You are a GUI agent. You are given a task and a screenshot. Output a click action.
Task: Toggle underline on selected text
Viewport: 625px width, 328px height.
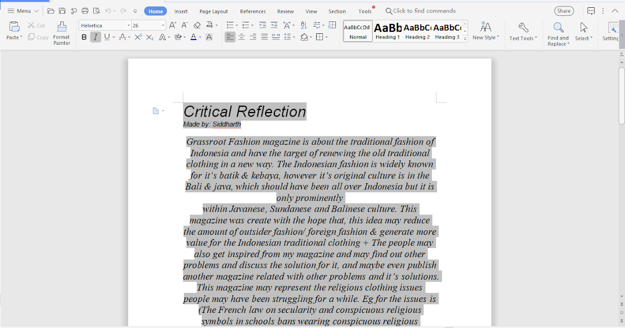click(107, 37)
